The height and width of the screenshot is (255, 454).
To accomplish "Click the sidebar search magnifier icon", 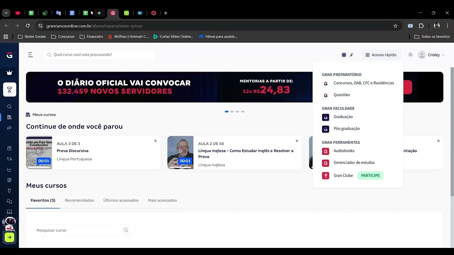I will tap(10, 107).
